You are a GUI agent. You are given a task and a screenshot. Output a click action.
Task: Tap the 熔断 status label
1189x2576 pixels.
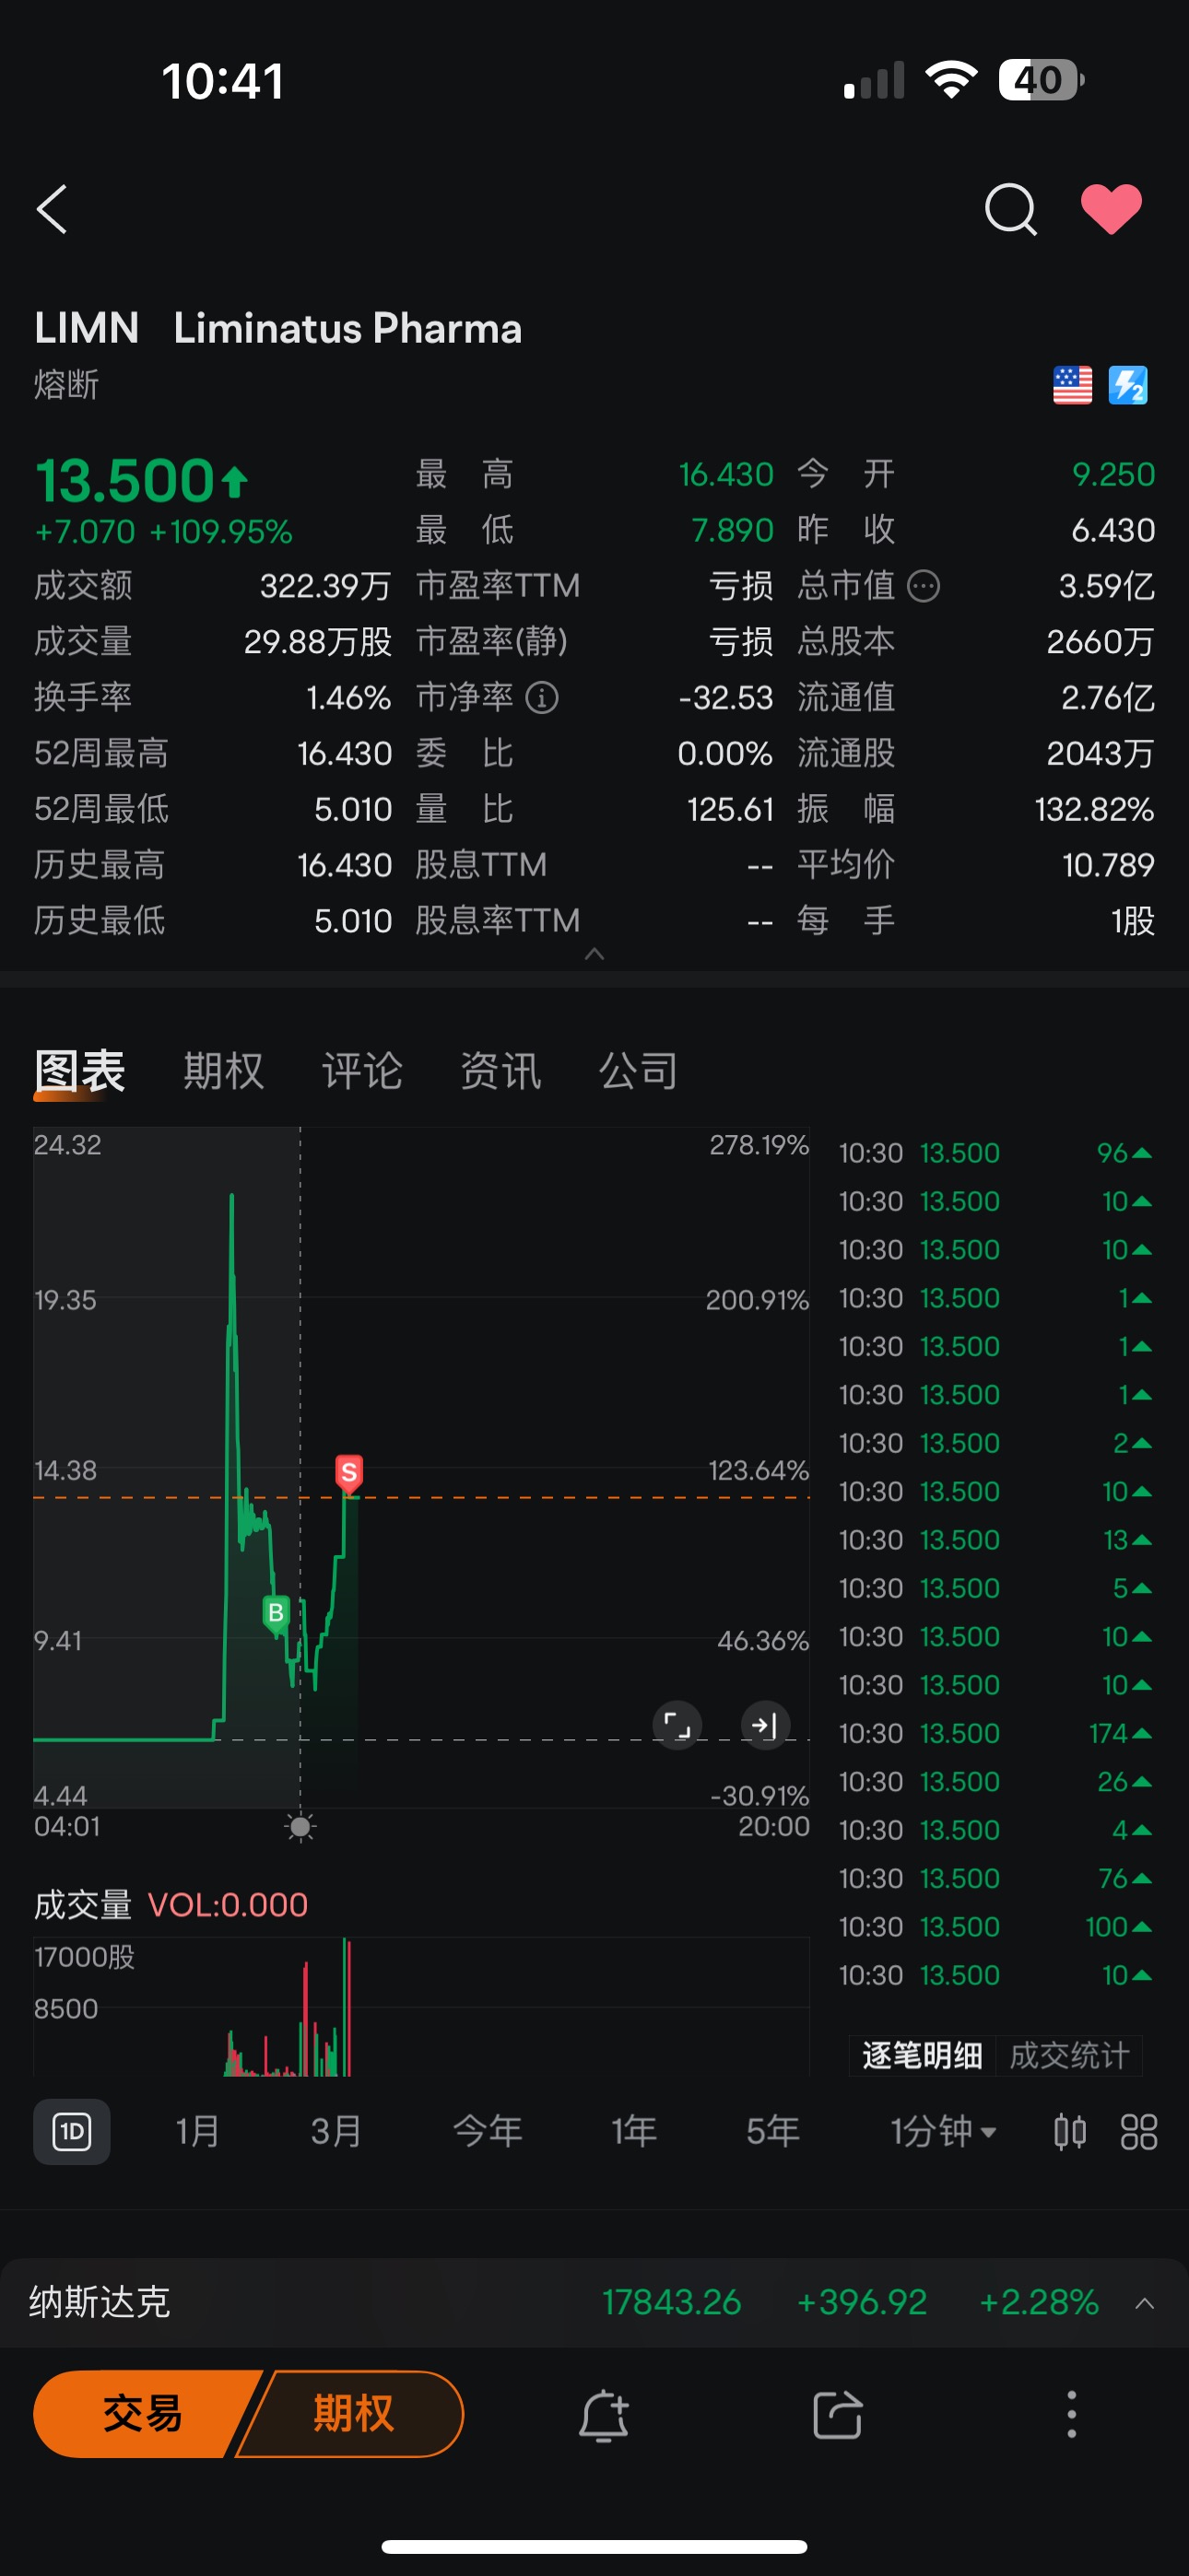point(66,385)
